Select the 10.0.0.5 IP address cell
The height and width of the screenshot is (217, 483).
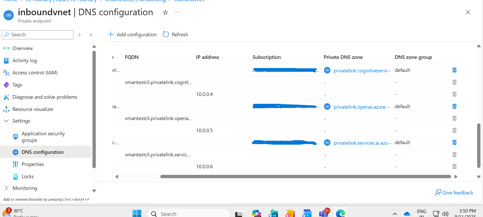pyautogui.click(x=204, y=130)
